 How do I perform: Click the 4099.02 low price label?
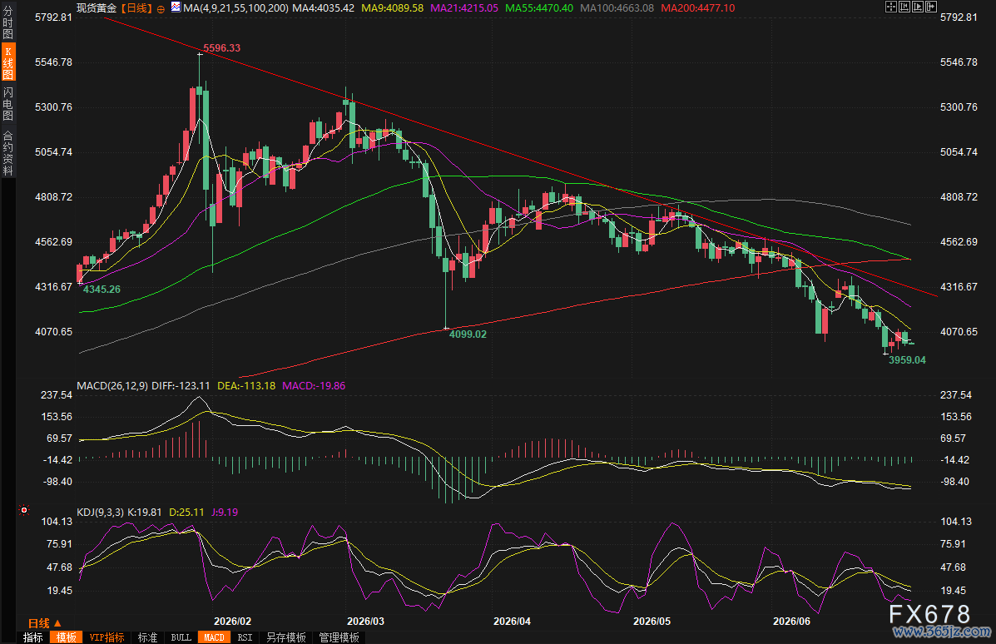pos(468,334)
